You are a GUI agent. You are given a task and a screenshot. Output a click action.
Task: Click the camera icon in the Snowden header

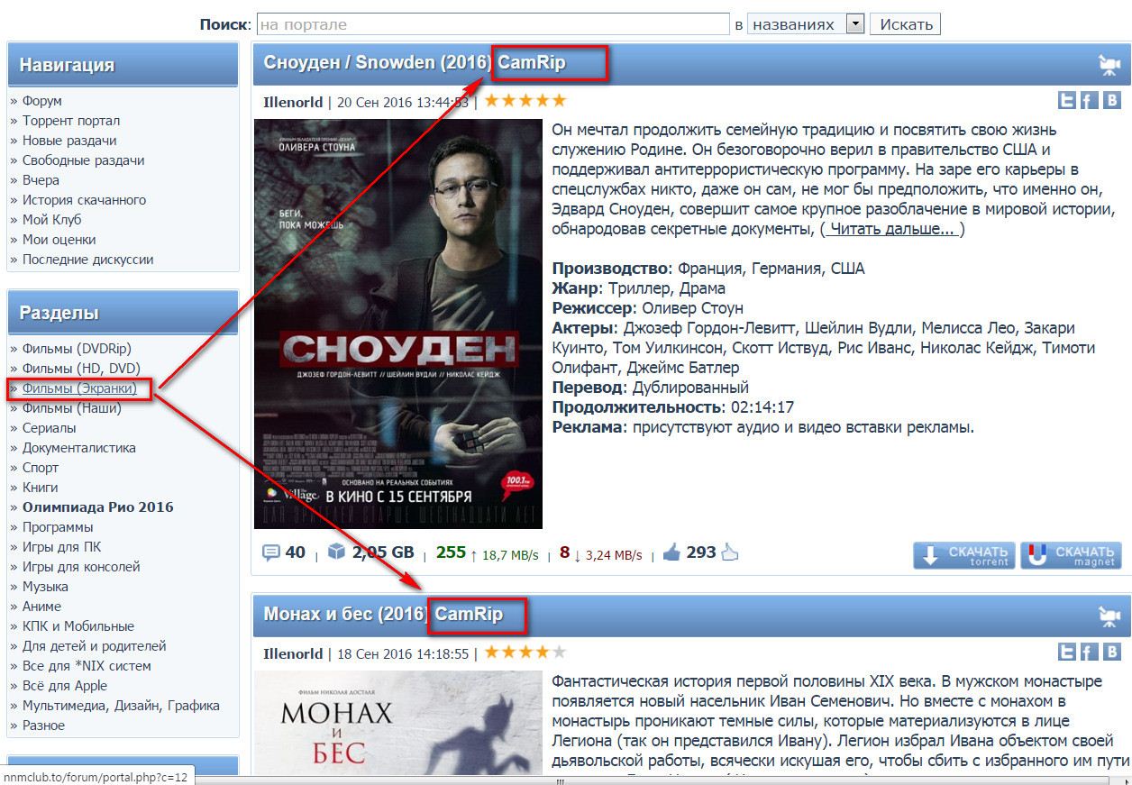pos(1109,65)
